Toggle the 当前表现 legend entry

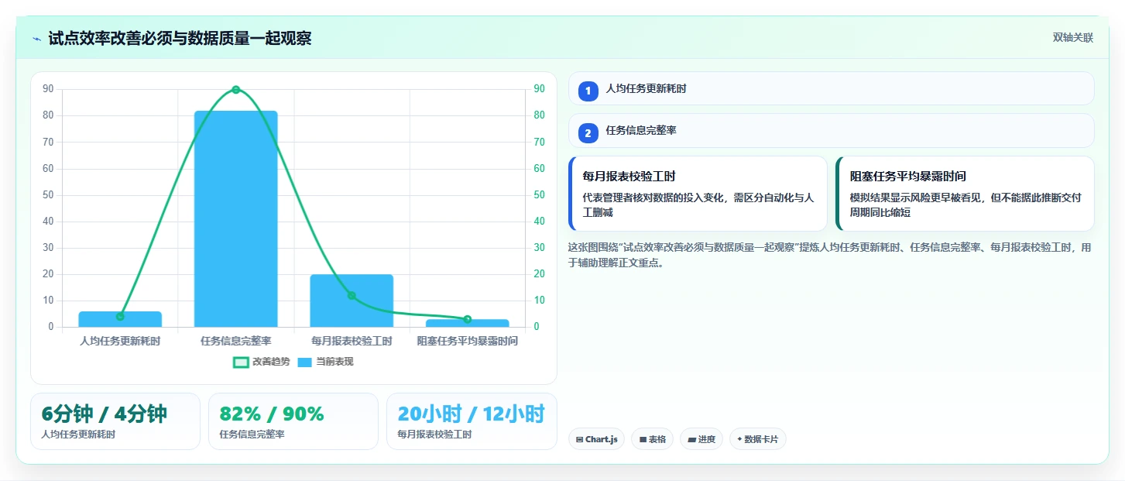coord(325,362)
